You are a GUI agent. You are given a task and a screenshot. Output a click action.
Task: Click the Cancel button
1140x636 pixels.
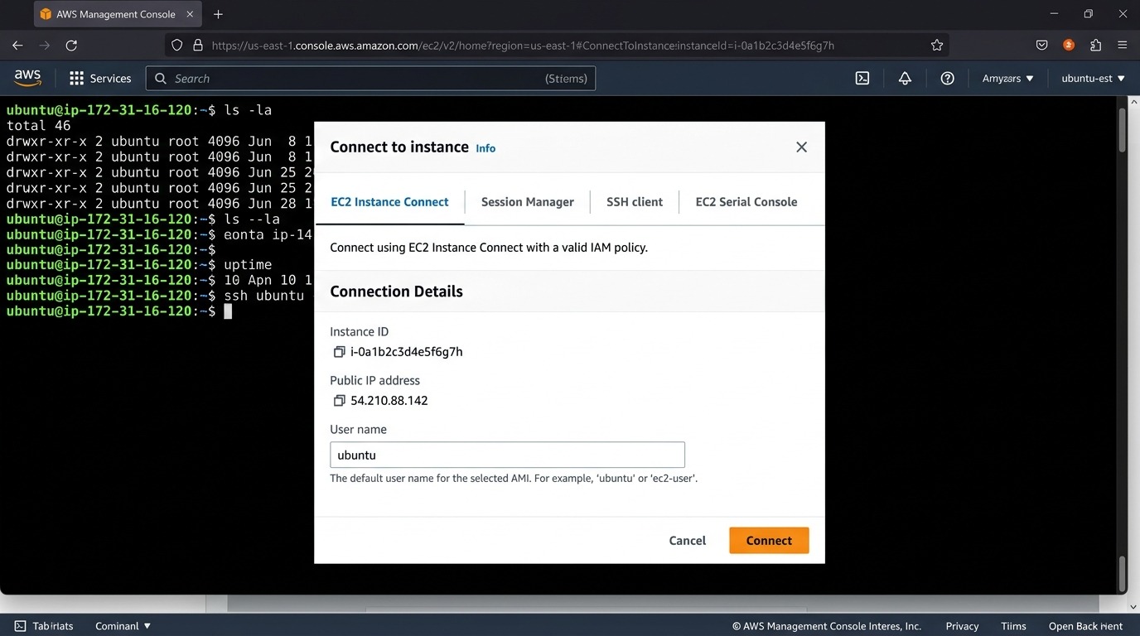point(687,540)
